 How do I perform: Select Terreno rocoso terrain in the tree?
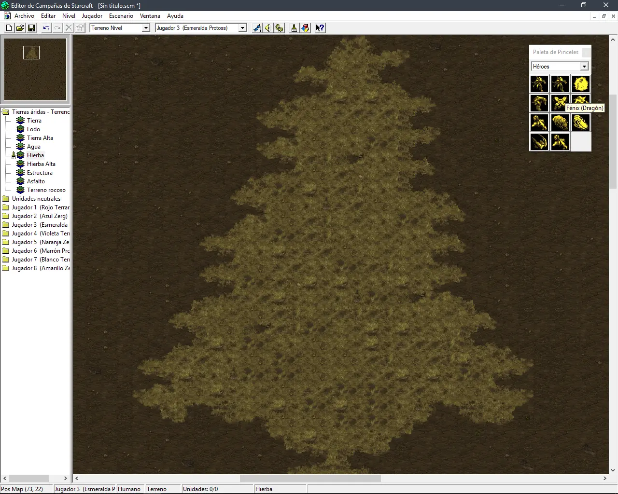click(46, 190)
